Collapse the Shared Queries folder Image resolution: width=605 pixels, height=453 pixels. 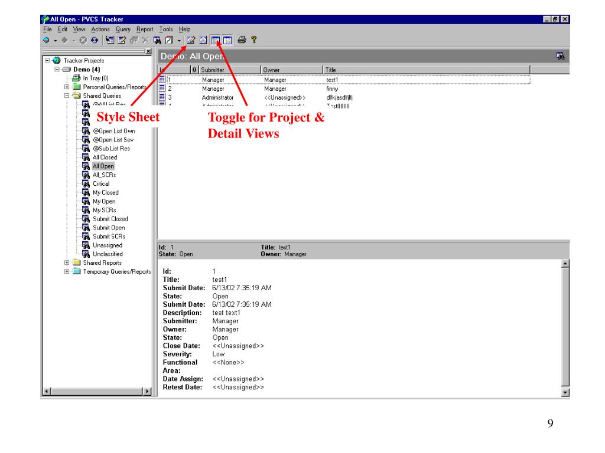click(66, 96)
